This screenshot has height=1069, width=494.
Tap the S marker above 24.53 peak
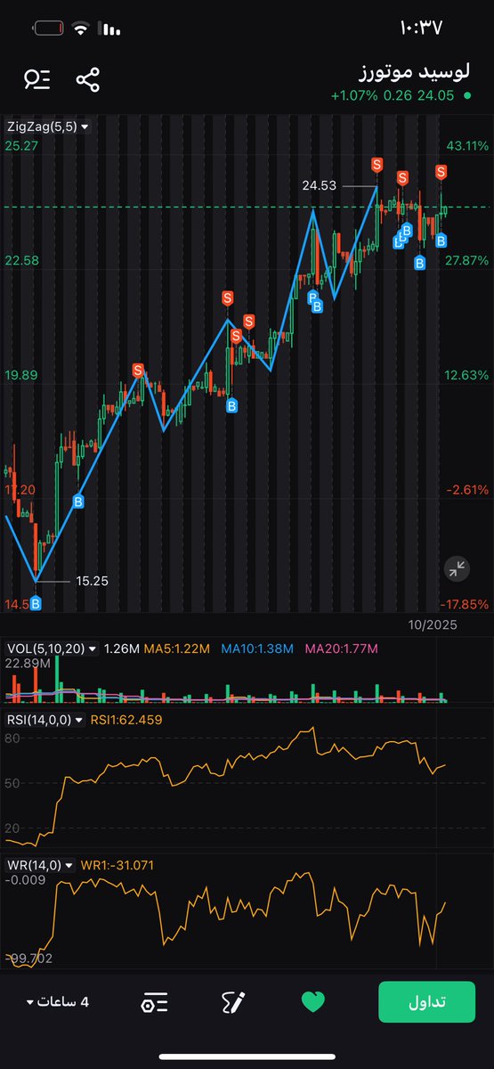click(377, 165)
